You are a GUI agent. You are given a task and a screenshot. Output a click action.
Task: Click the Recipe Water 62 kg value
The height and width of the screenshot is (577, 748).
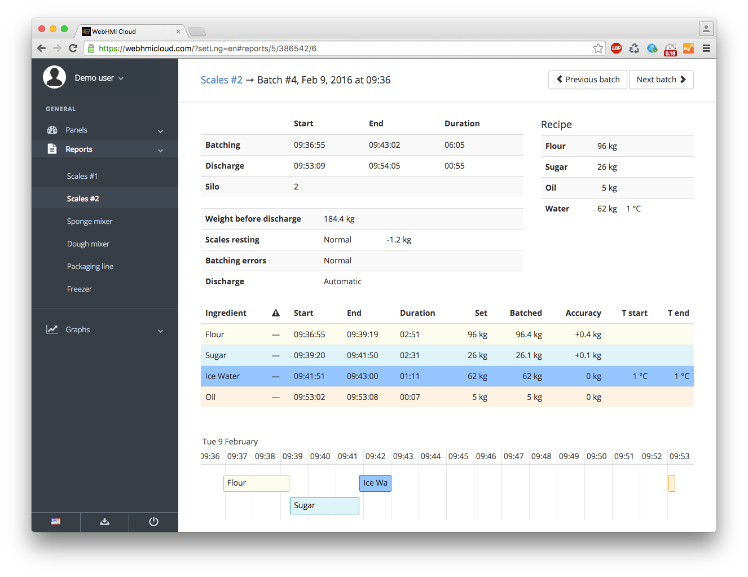tap(607, 209)
